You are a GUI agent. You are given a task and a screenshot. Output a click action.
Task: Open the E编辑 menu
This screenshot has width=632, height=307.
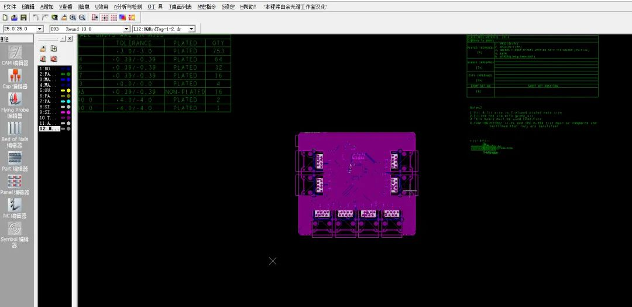[28, 7]
